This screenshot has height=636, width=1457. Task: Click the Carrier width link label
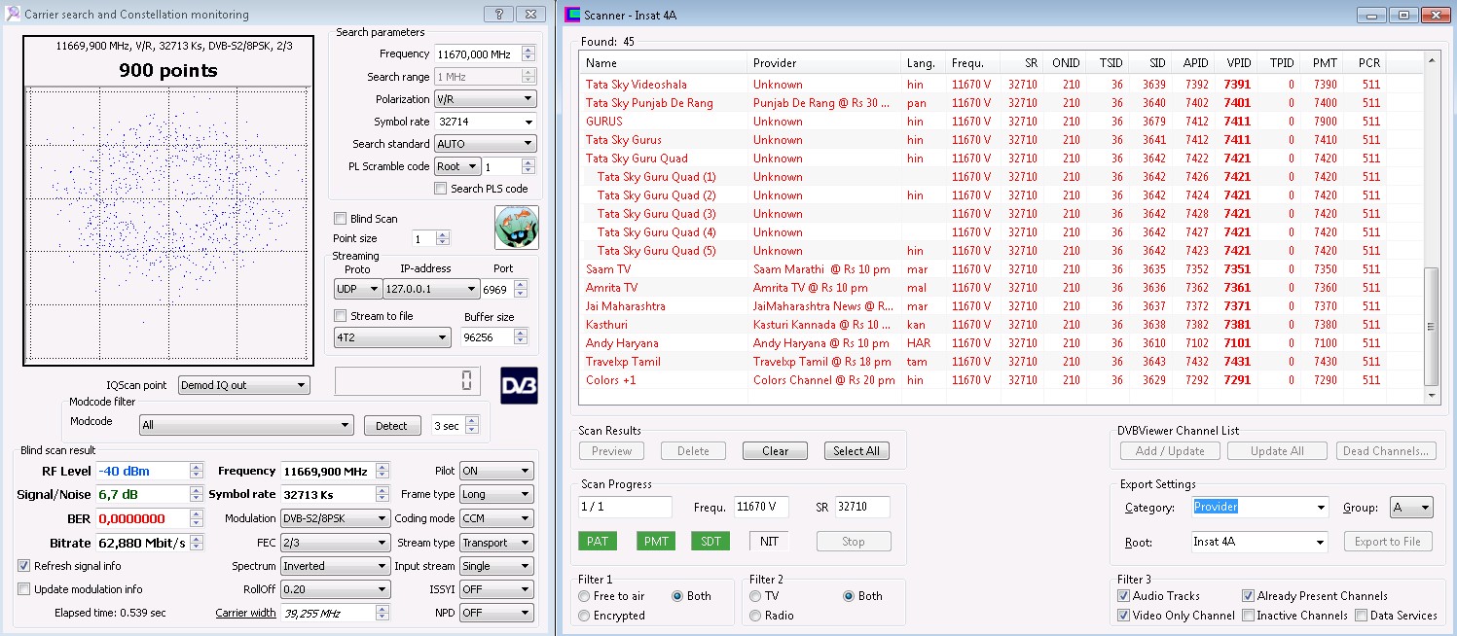pyautogui.click(x=245, y=613)
